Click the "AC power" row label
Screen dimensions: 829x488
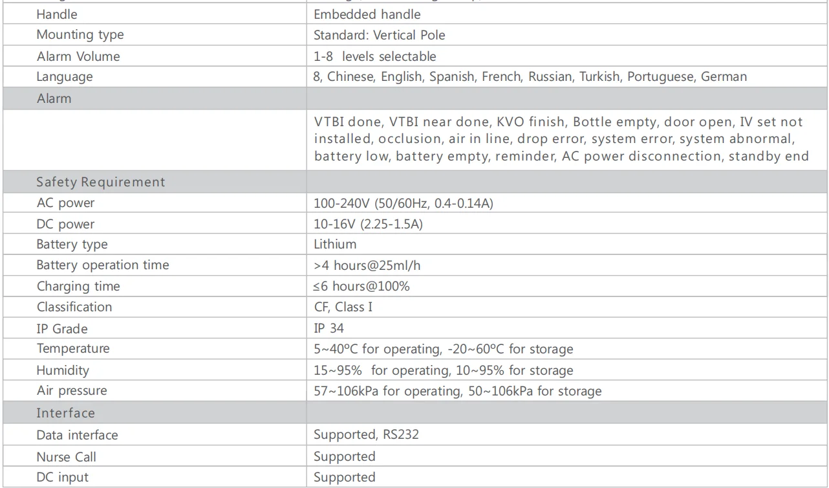click(65, 203)
